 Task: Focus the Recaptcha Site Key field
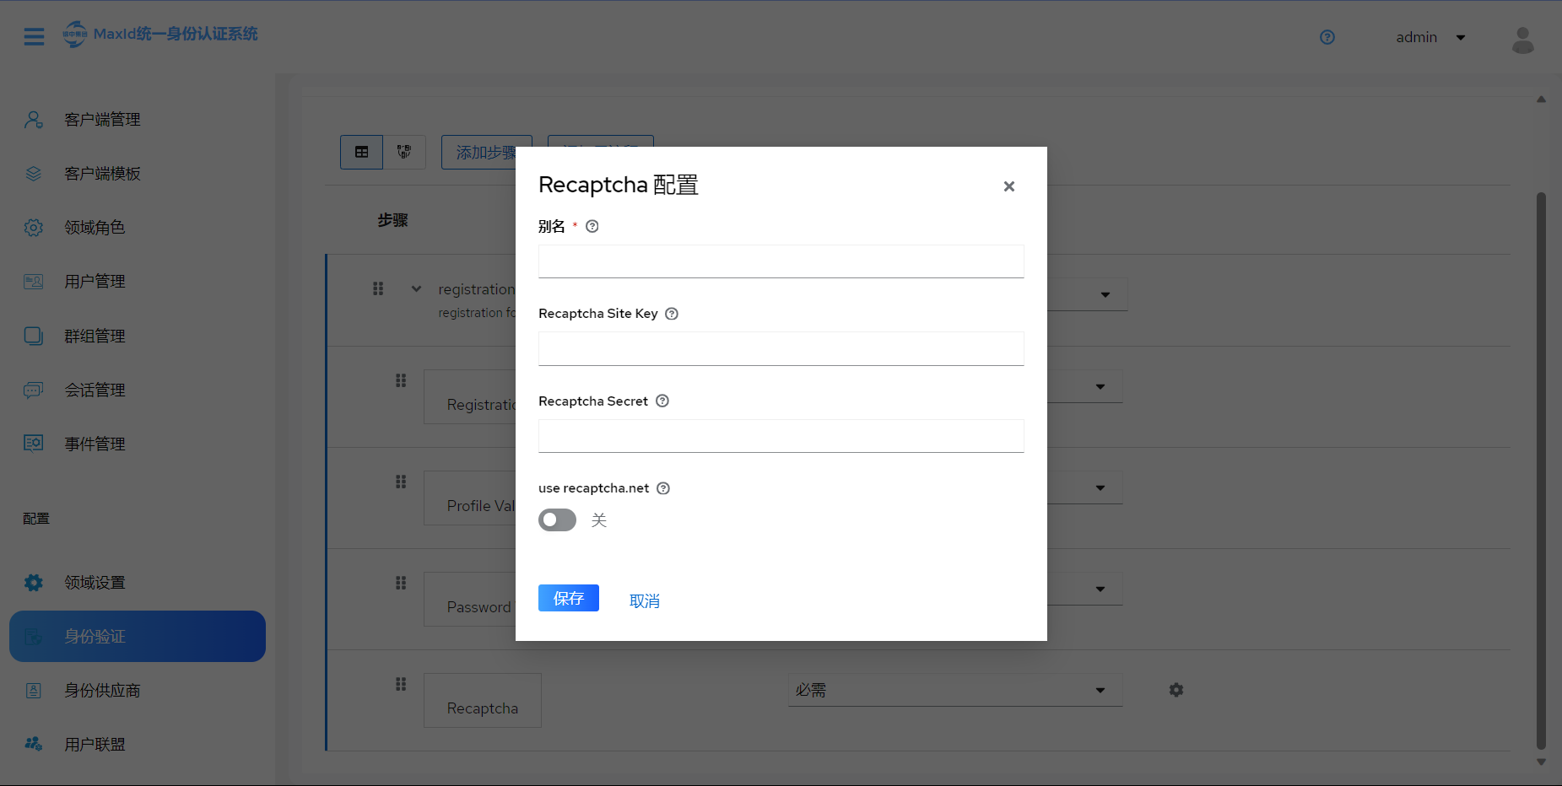(781, 349)
